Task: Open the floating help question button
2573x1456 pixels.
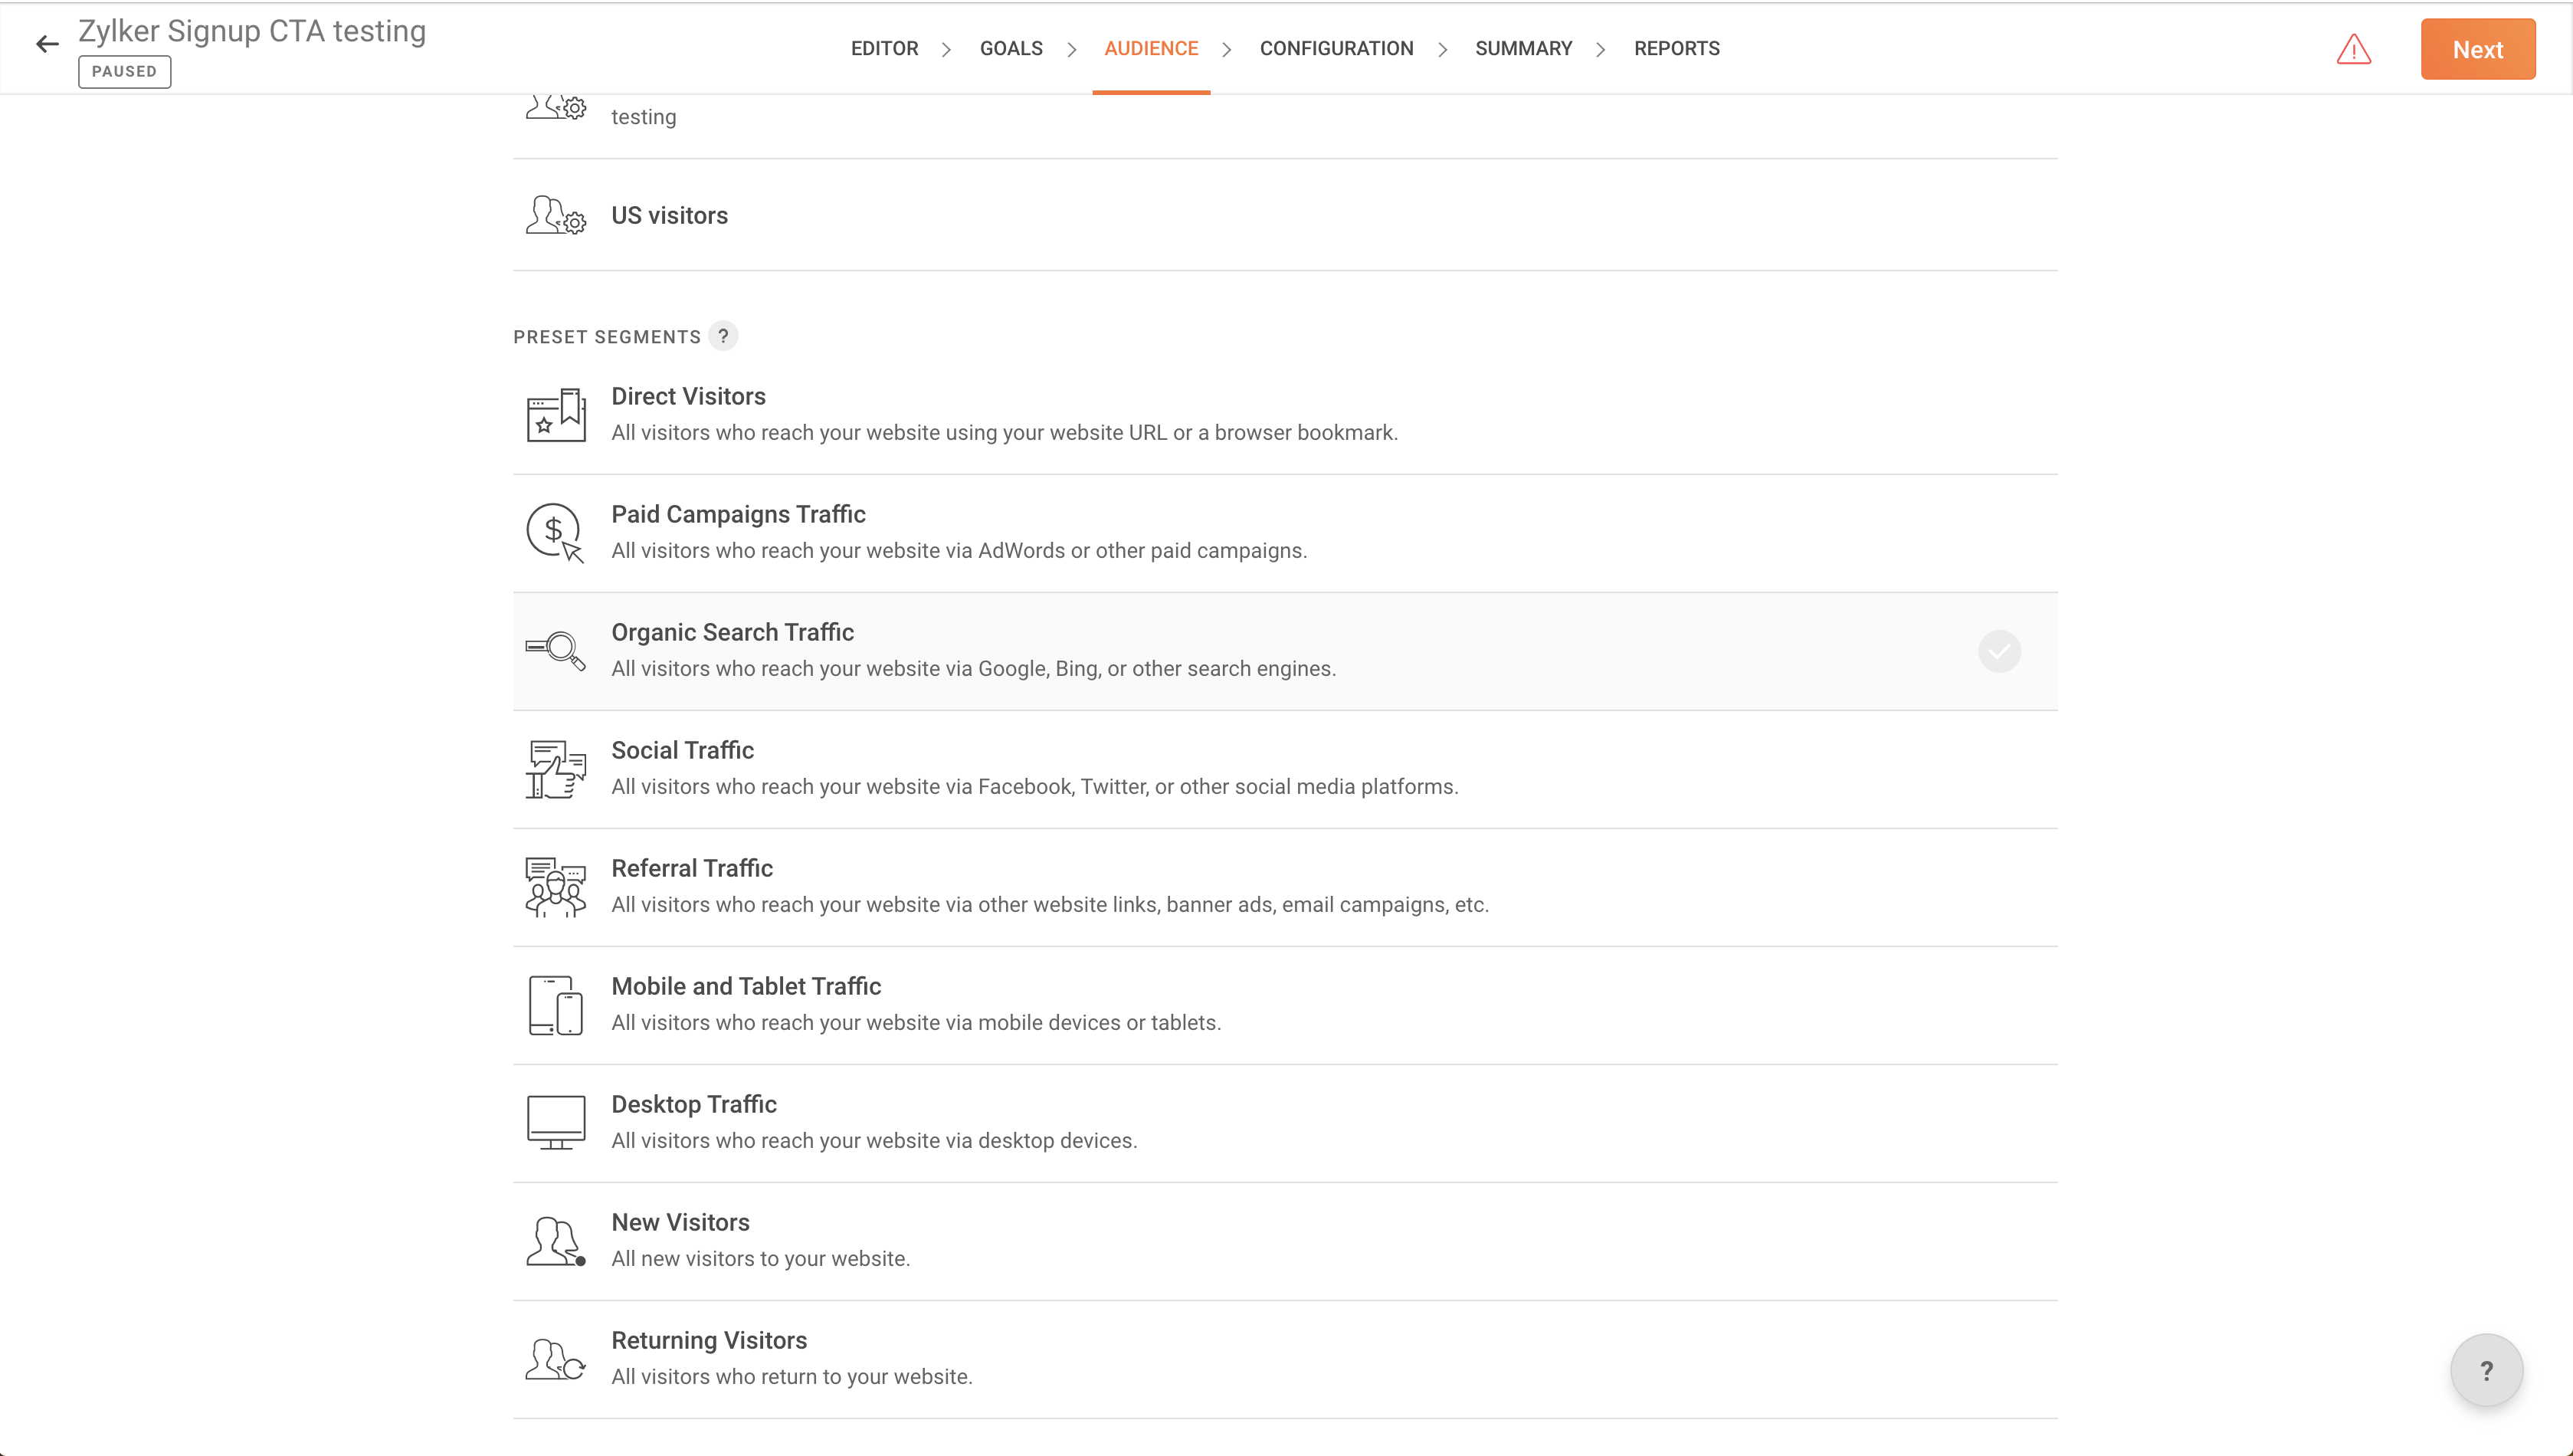Action: pos(2486,1370)
